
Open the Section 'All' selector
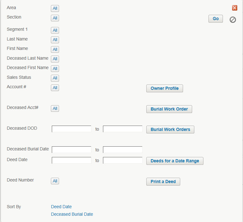[55, 18]
